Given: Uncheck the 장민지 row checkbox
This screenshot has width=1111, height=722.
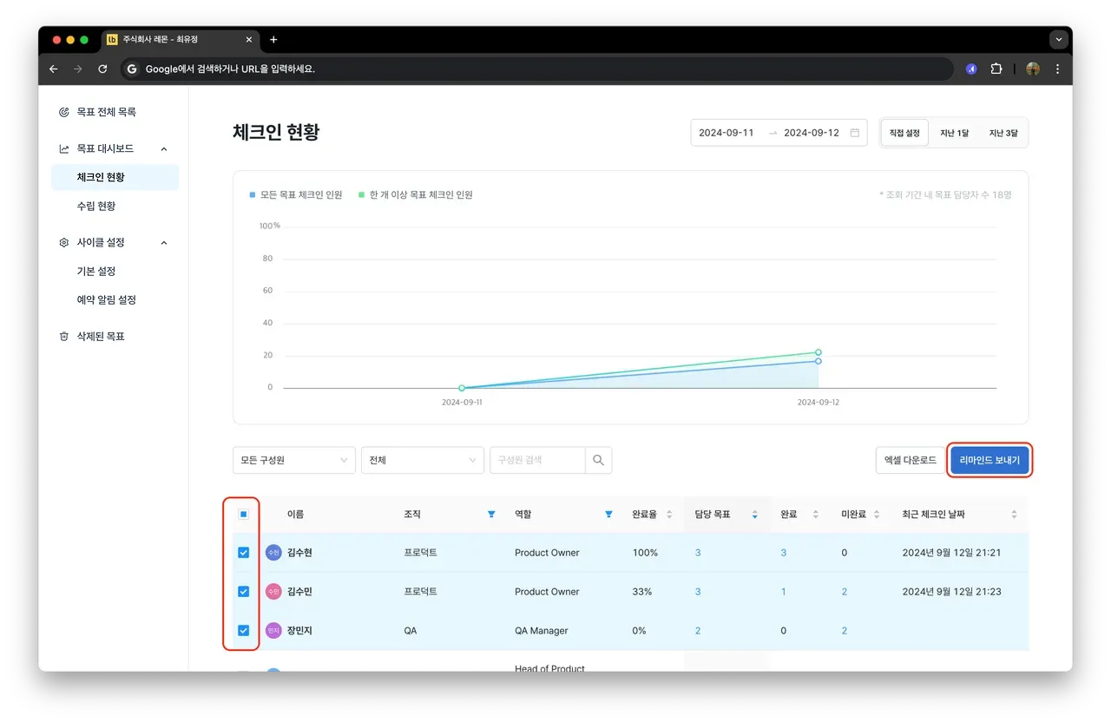Looking at the screenshot, I should click(x=244, y=631).
